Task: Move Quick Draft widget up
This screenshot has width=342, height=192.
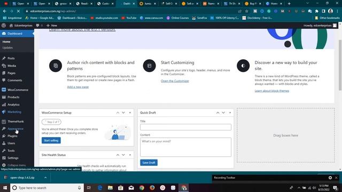Action: tap(217, 113)
